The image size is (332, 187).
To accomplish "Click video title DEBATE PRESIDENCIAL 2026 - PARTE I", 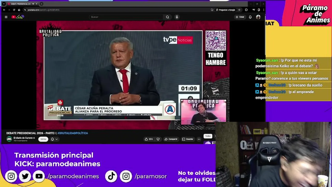I will pyautogui.click(x=31, y=133).
